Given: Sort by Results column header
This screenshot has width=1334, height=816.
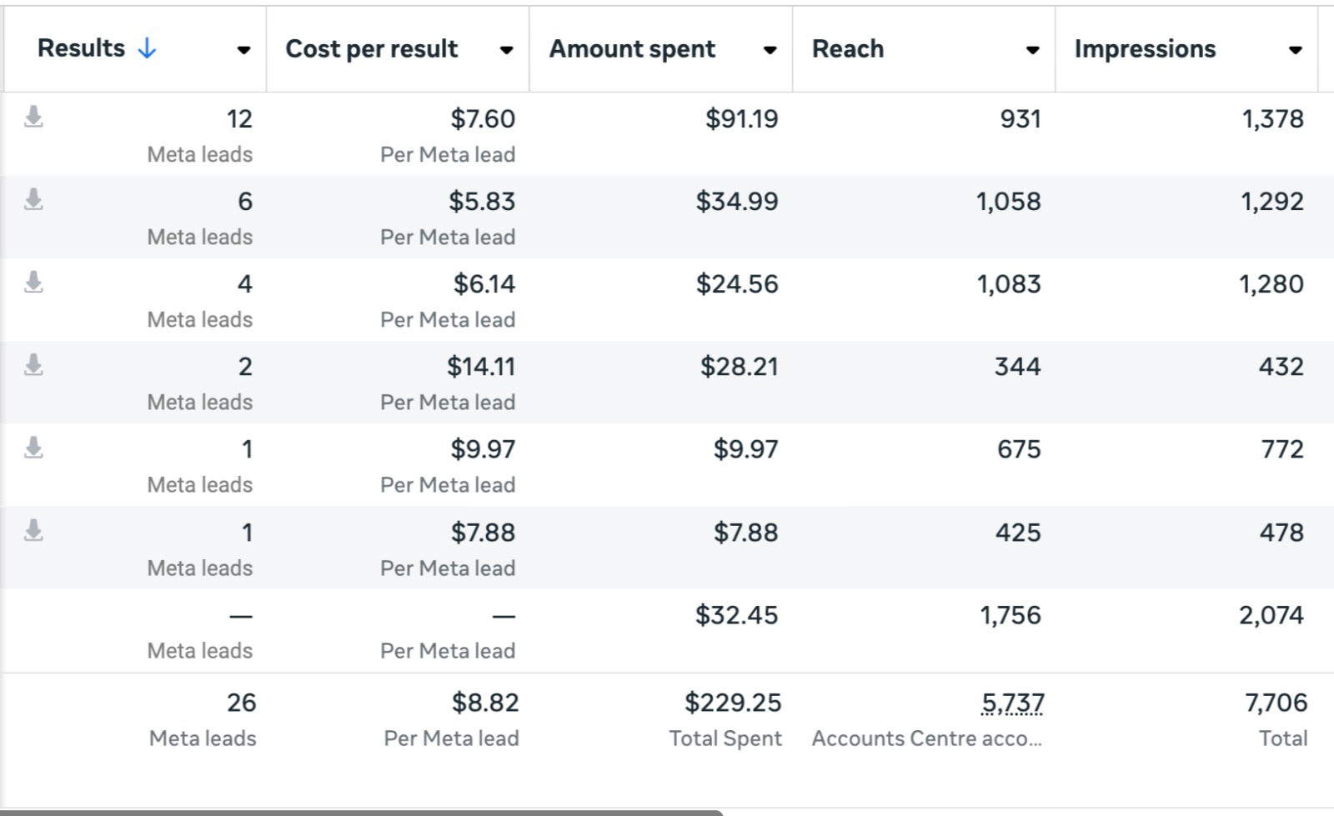Looking at the screenshot, I should [x=81, y=48].
